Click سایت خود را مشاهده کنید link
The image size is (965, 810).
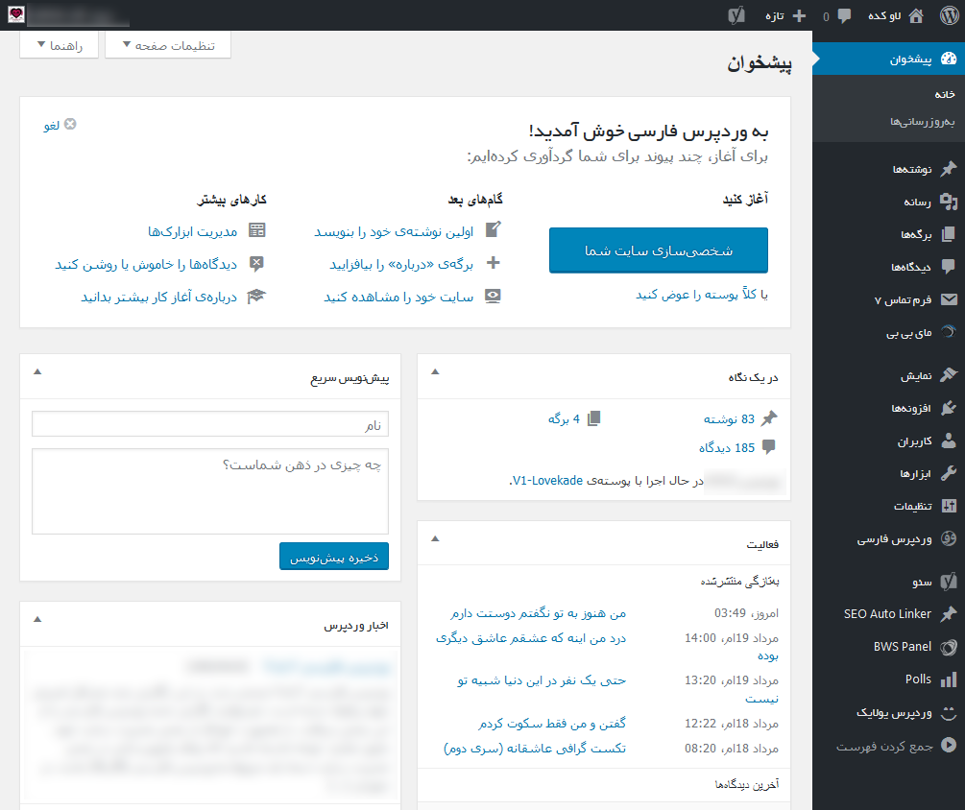tap(398, 298)
